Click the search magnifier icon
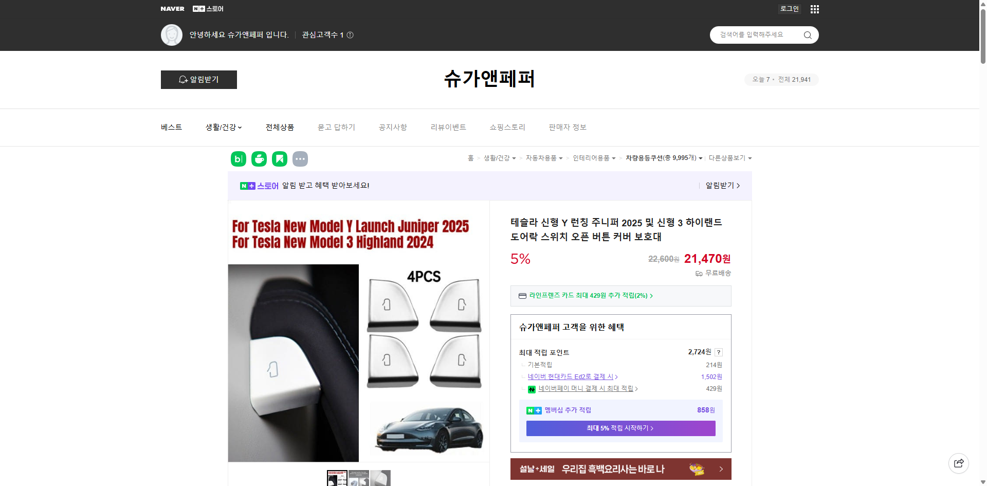This screenshot has width=987, height=486. click(x=807, y=34)
